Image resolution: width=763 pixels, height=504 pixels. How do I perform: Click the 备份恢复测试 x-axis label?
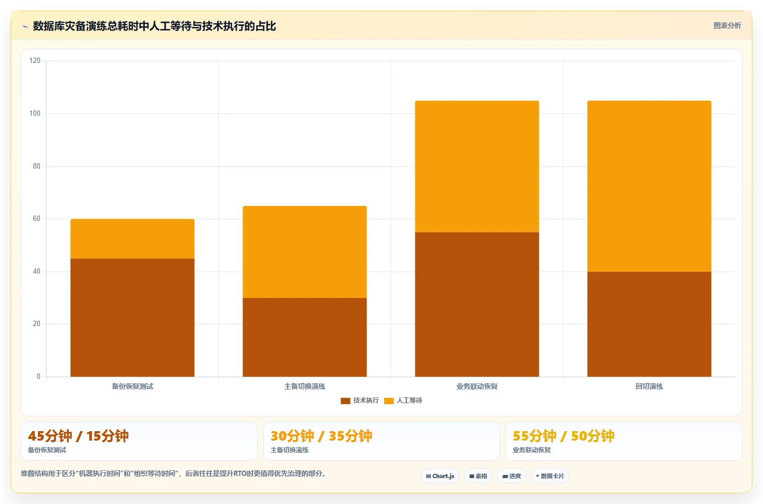(132, 387)
